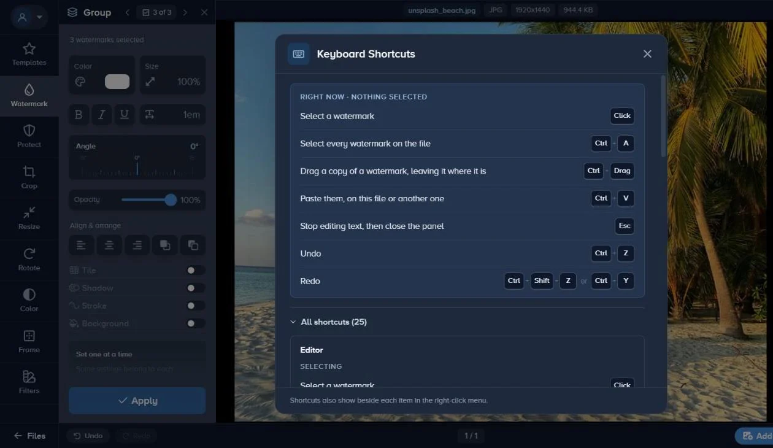Open the Protect shield tool
Screen dimensions: 773x448
tap(29, 136)
